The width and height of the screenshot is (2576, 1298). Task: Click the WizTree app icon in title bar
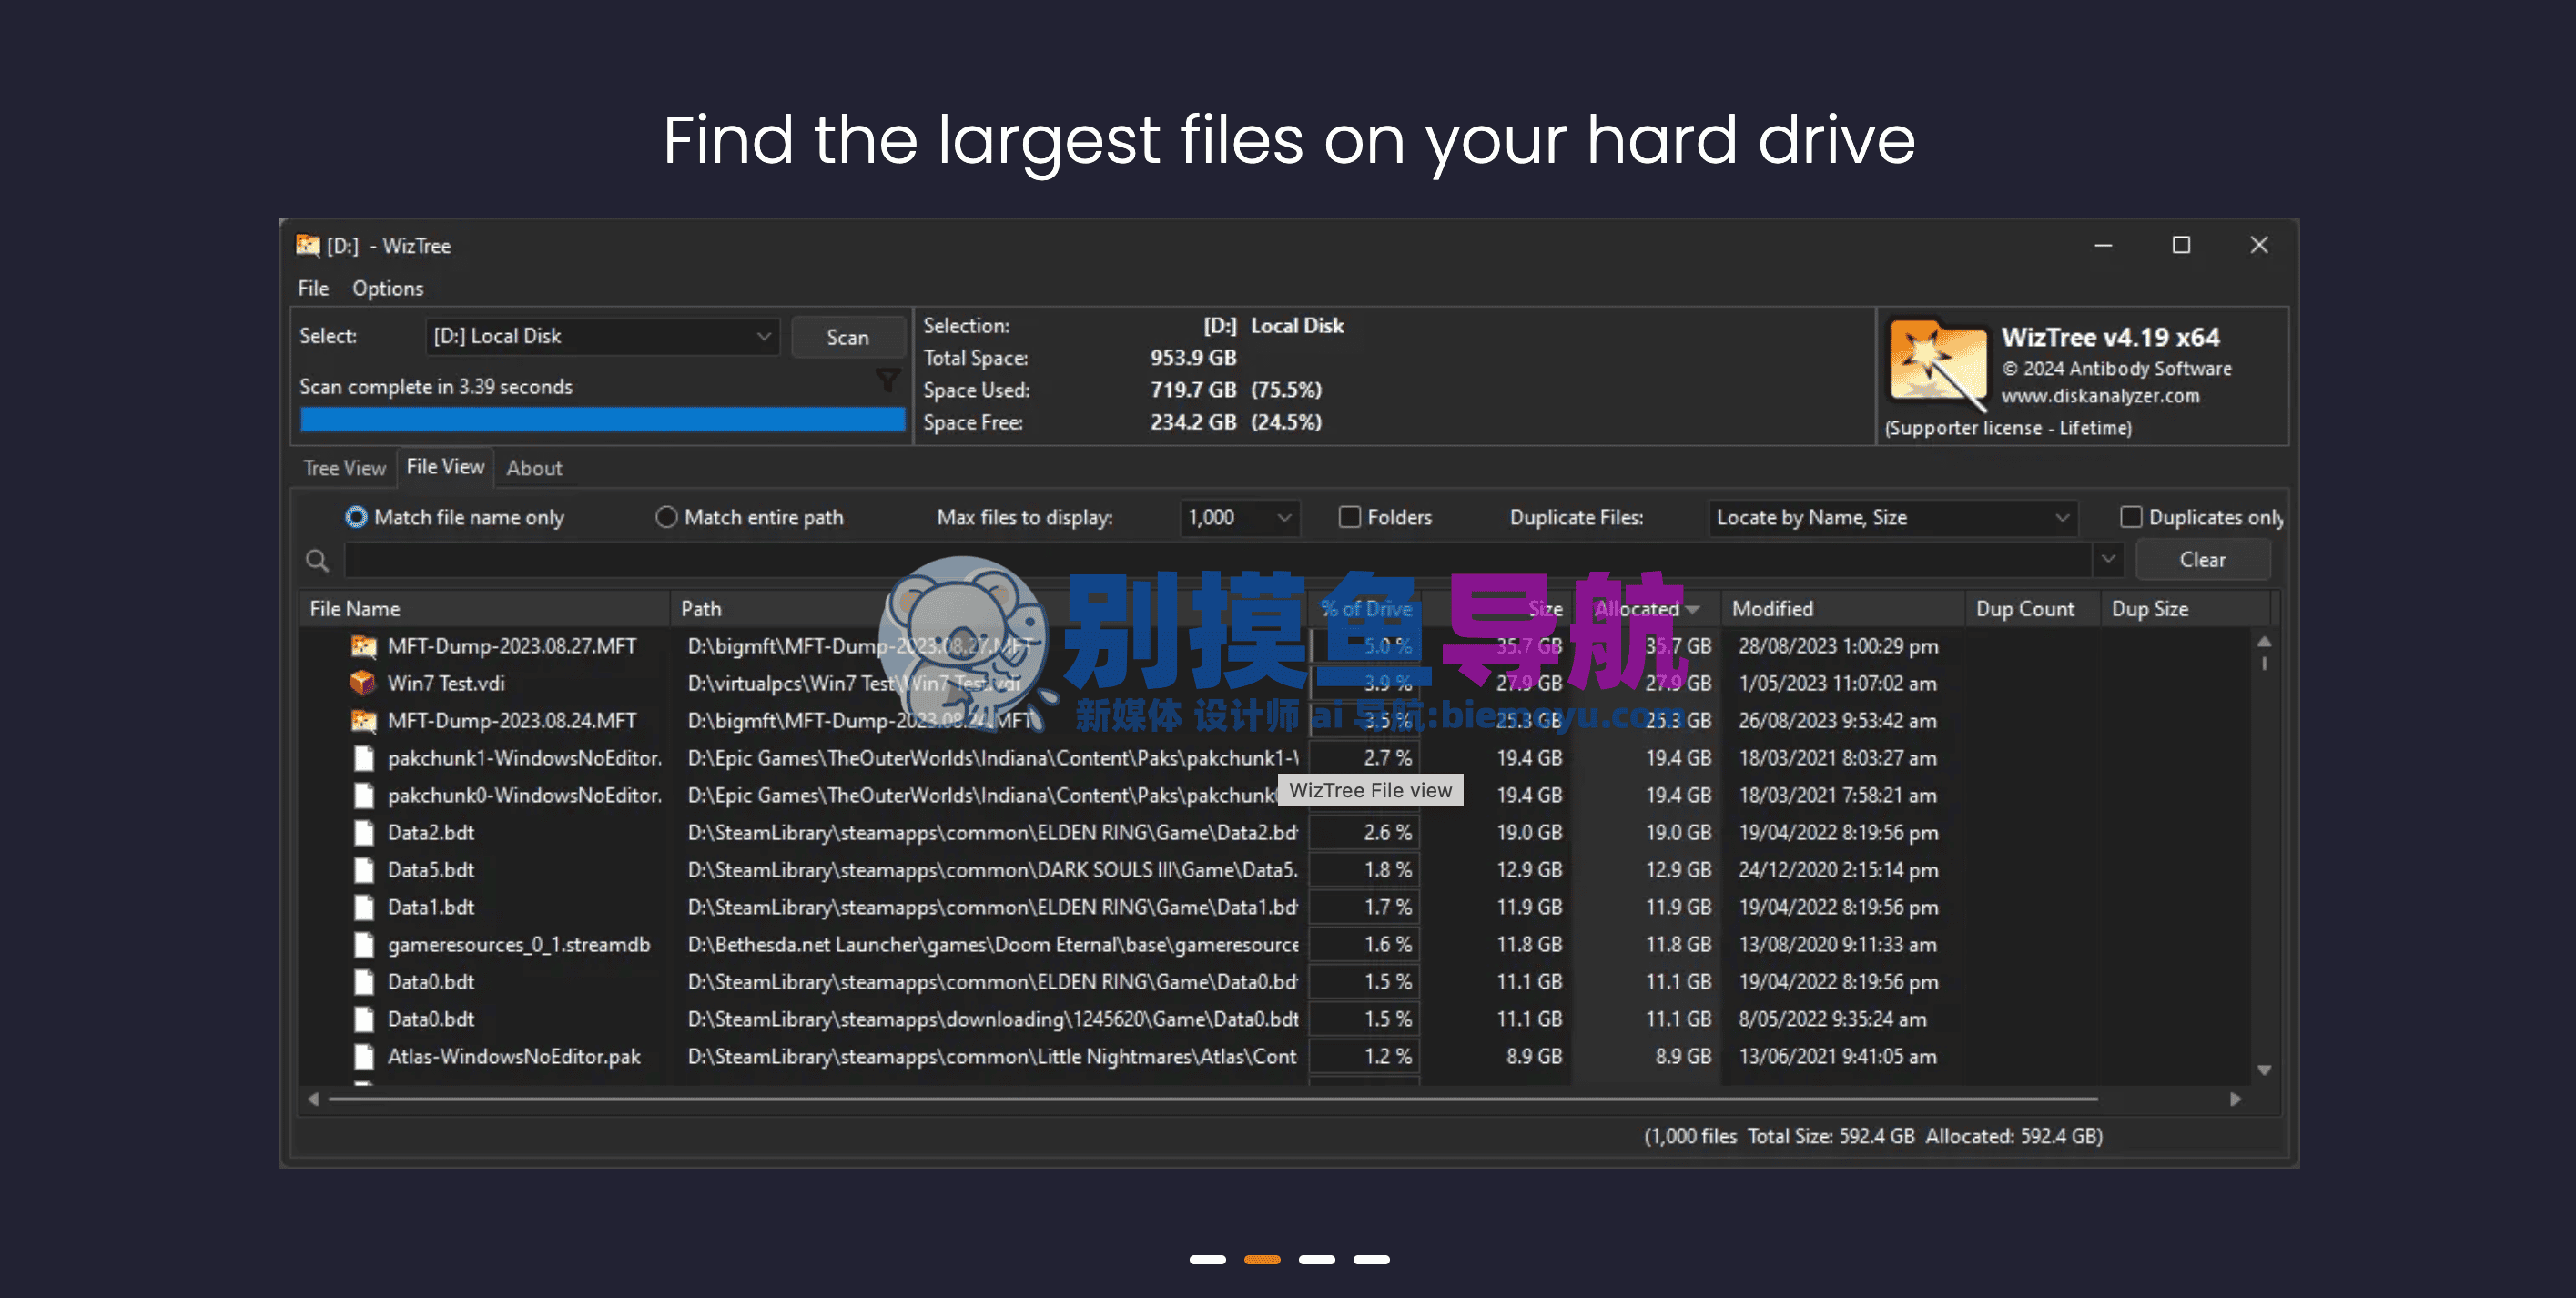coord(307,245)
